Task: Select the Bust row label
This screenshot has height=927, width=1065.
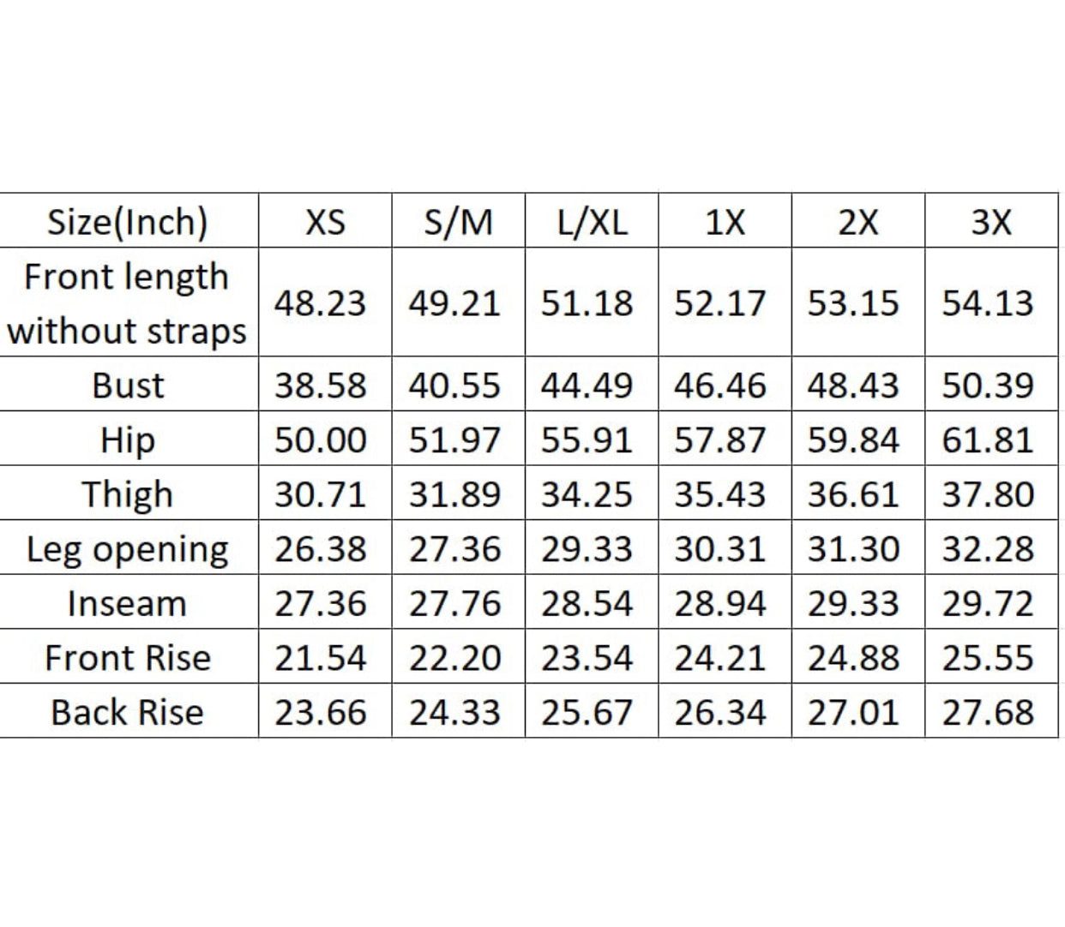Action: click(128, 386)
